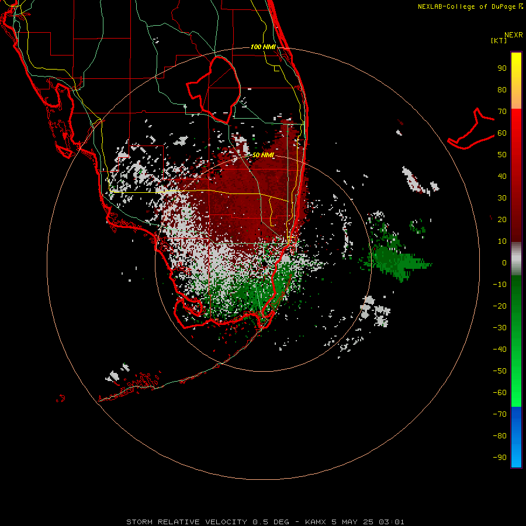The width and height of the screenshot is (526, 526).
Task: Select the 80 value on the velocity scale
Action: click(x=502, y=89)
